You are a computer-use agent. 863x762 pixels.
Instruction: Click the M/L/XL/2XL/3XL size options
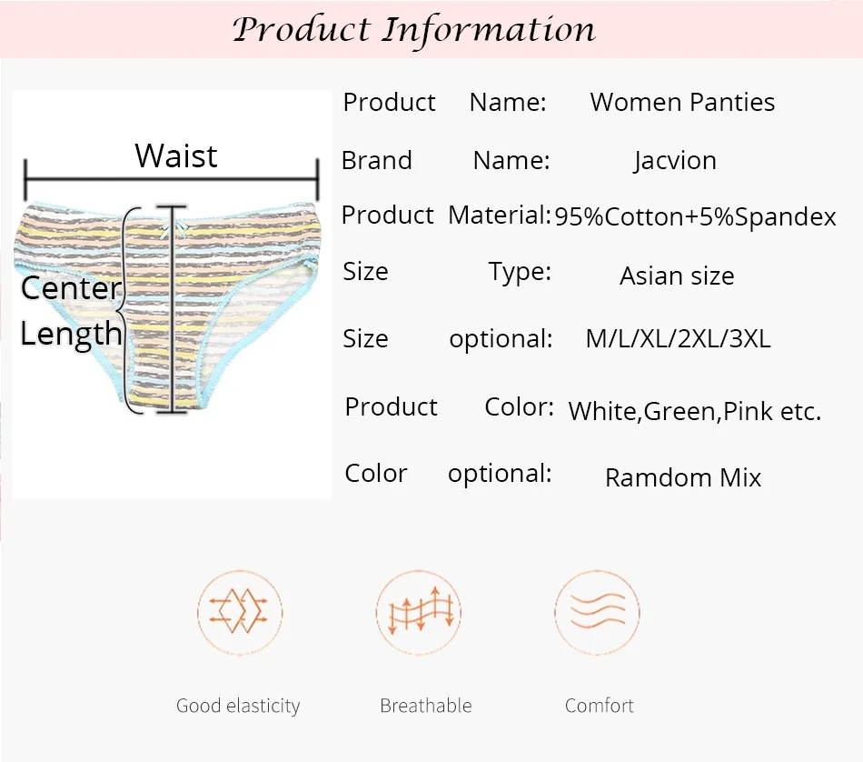tap(678, 338)
